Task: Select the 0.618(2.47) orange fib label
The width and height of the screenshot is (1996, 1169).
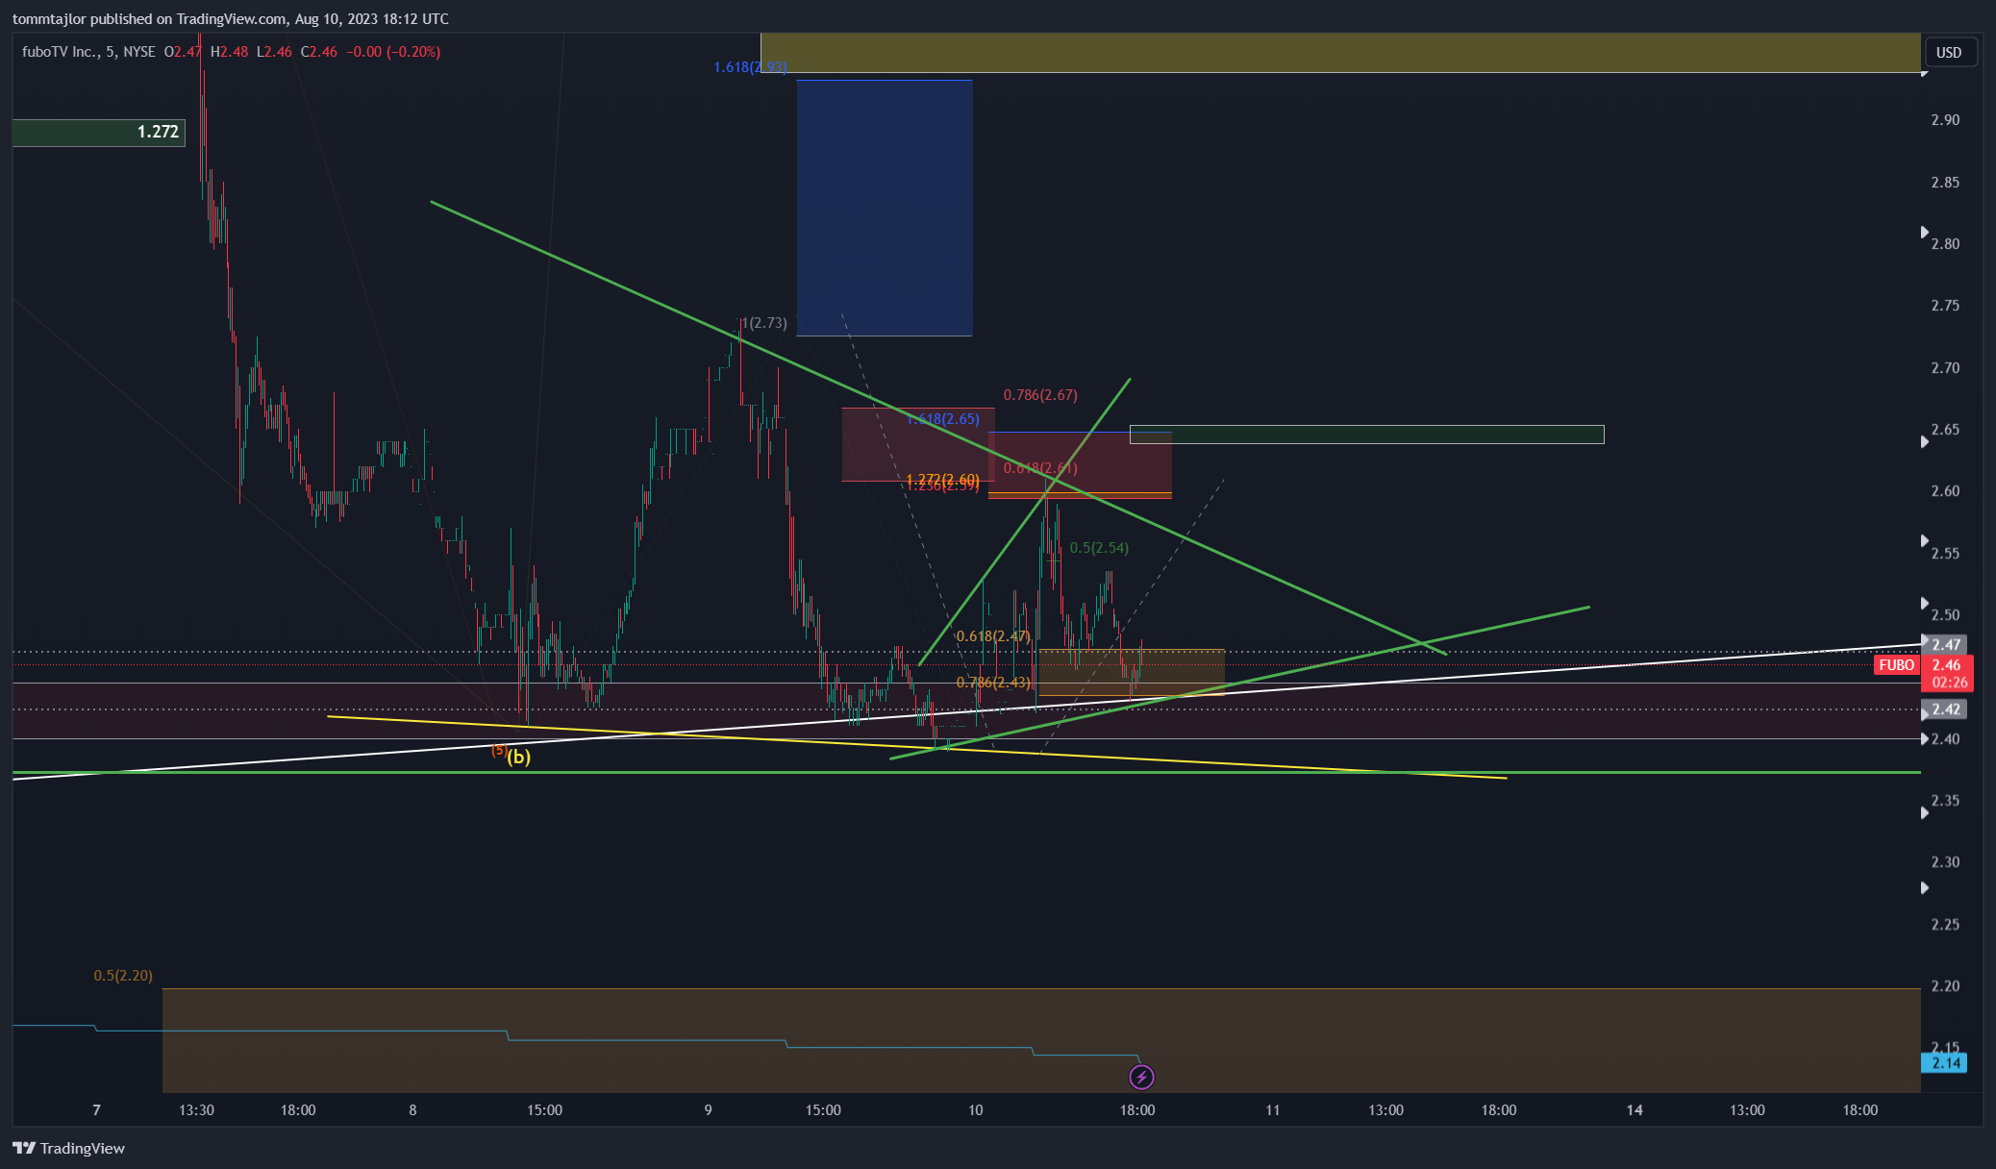Action: pos(993,636)
